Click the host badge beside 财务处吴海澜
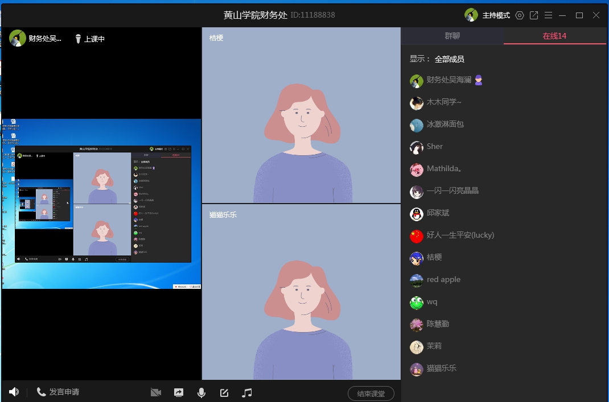The width and height of the screenshot is (609, 402). click(x=479, y=80)
